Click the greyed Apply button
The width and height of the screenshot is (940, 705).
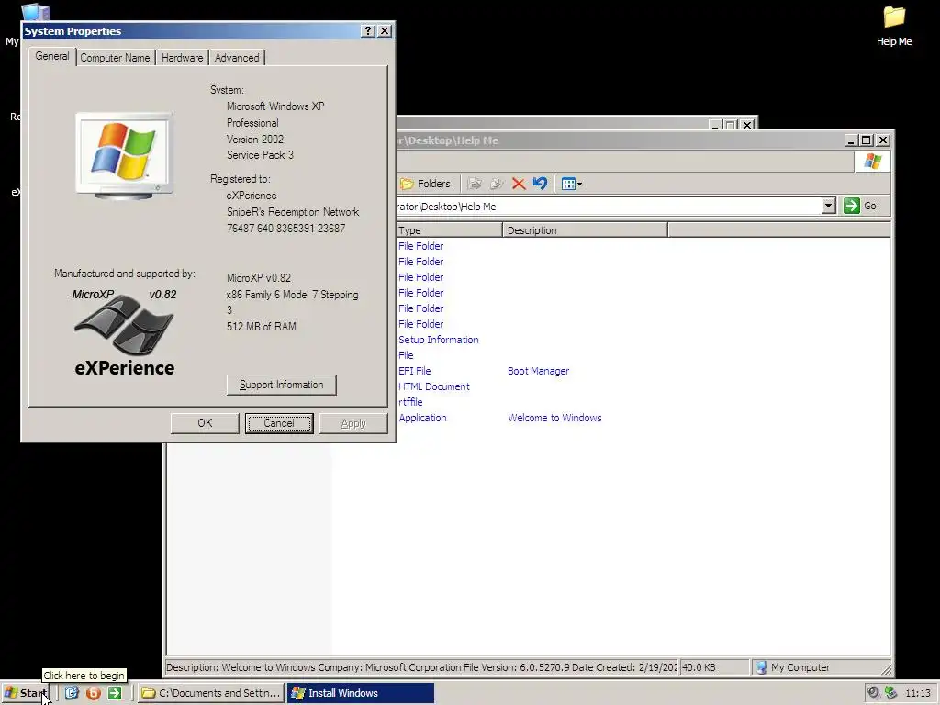[x=353, y=423]
